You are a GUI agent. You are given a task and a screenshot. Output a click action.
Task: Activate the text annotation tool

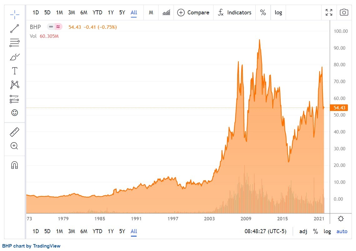coord(14,71)
